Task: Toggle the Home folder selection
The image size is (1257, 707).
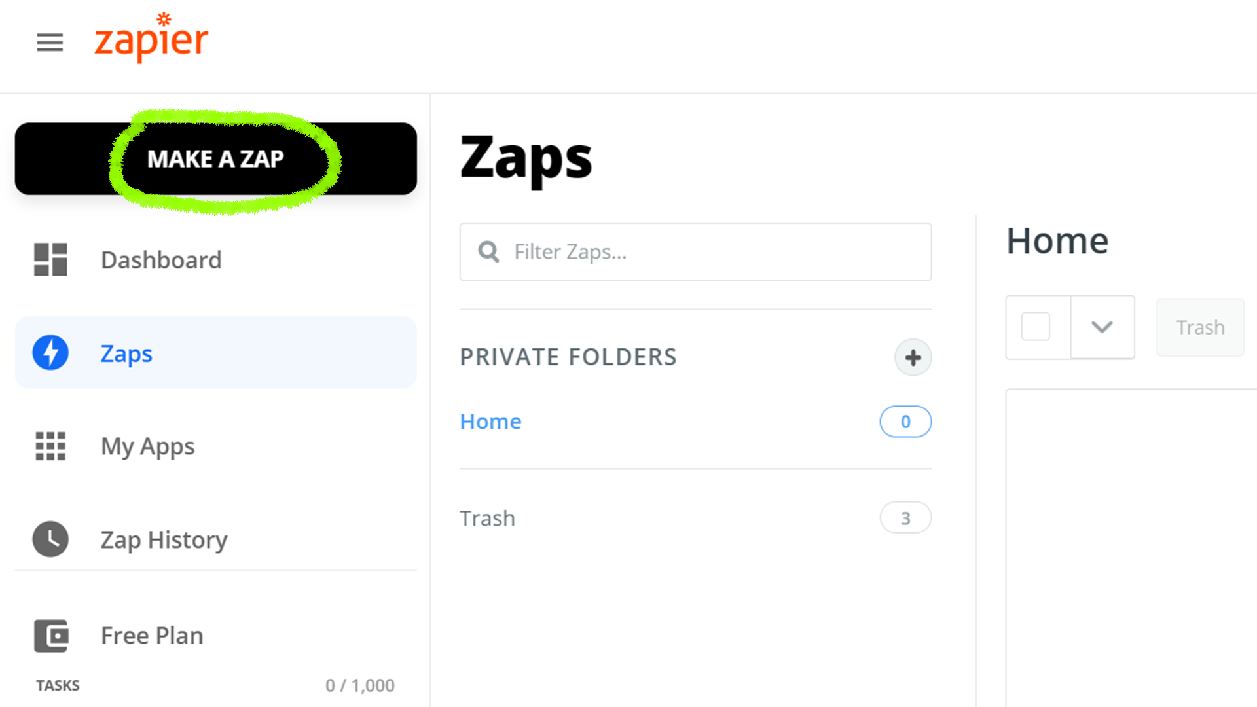Action: click(x=1036, y=326)
